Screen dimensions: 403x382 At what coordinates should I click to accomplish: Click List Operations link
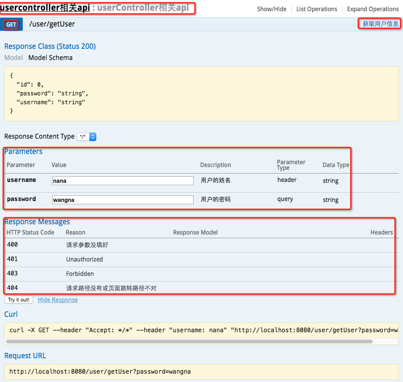[x=316, y=9]
